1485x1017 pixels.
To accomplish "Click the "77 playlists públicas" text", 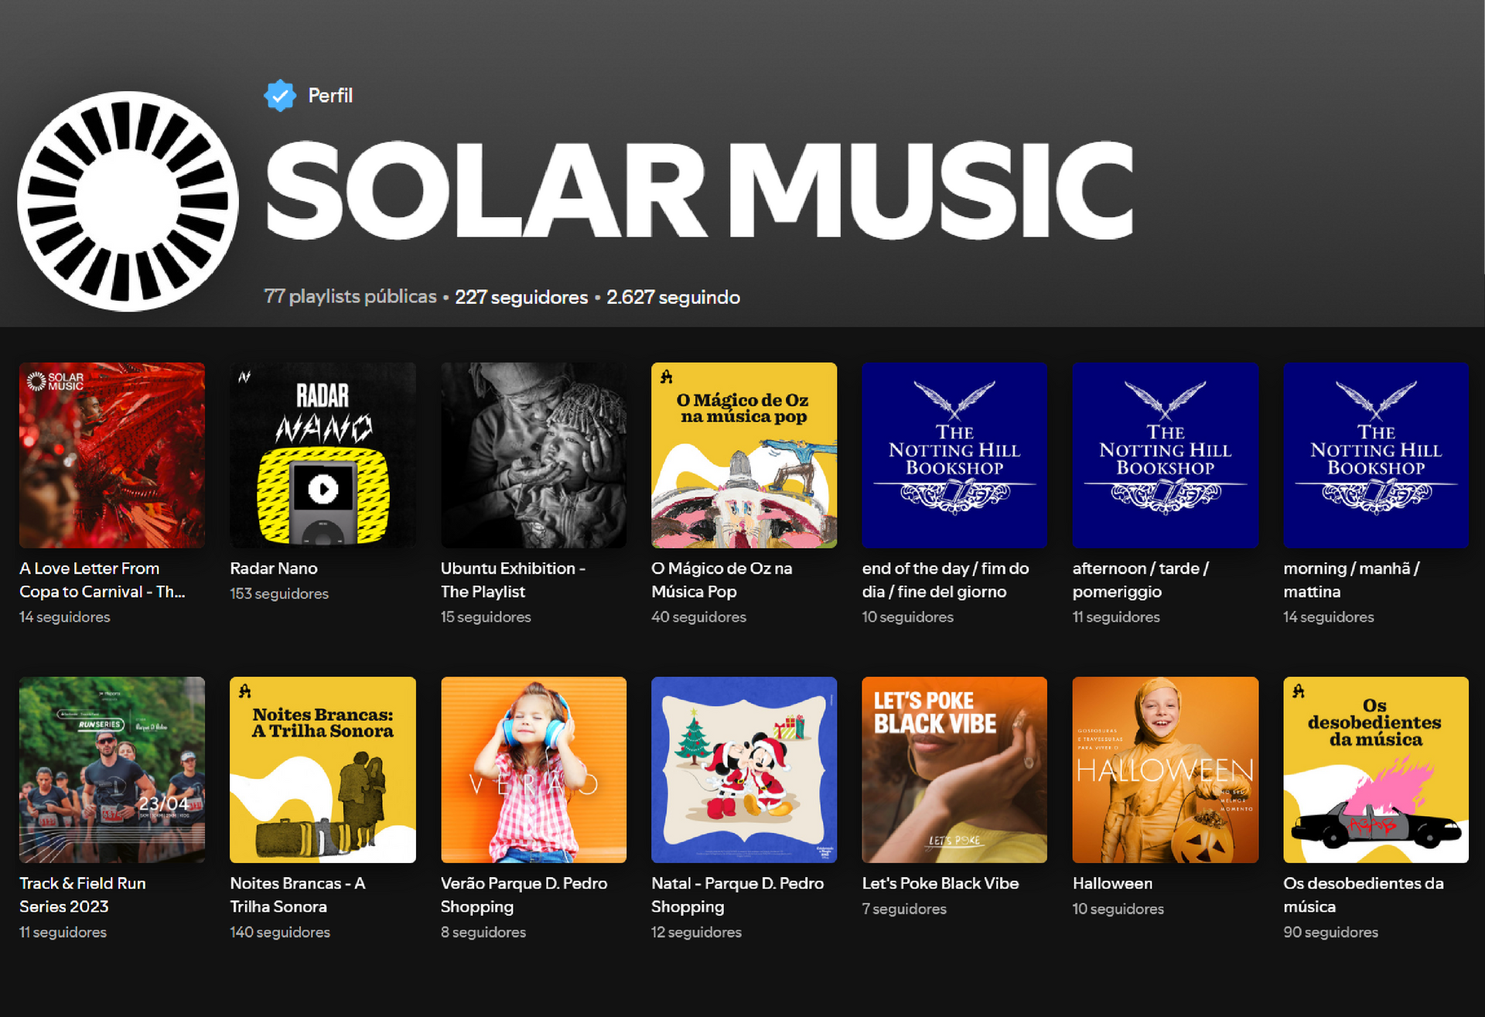I will (x=350, y=297).
